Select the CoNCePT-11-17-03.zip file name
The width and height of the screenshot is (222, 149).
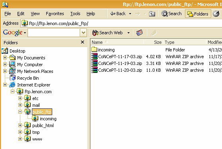(x=120, y=57)
